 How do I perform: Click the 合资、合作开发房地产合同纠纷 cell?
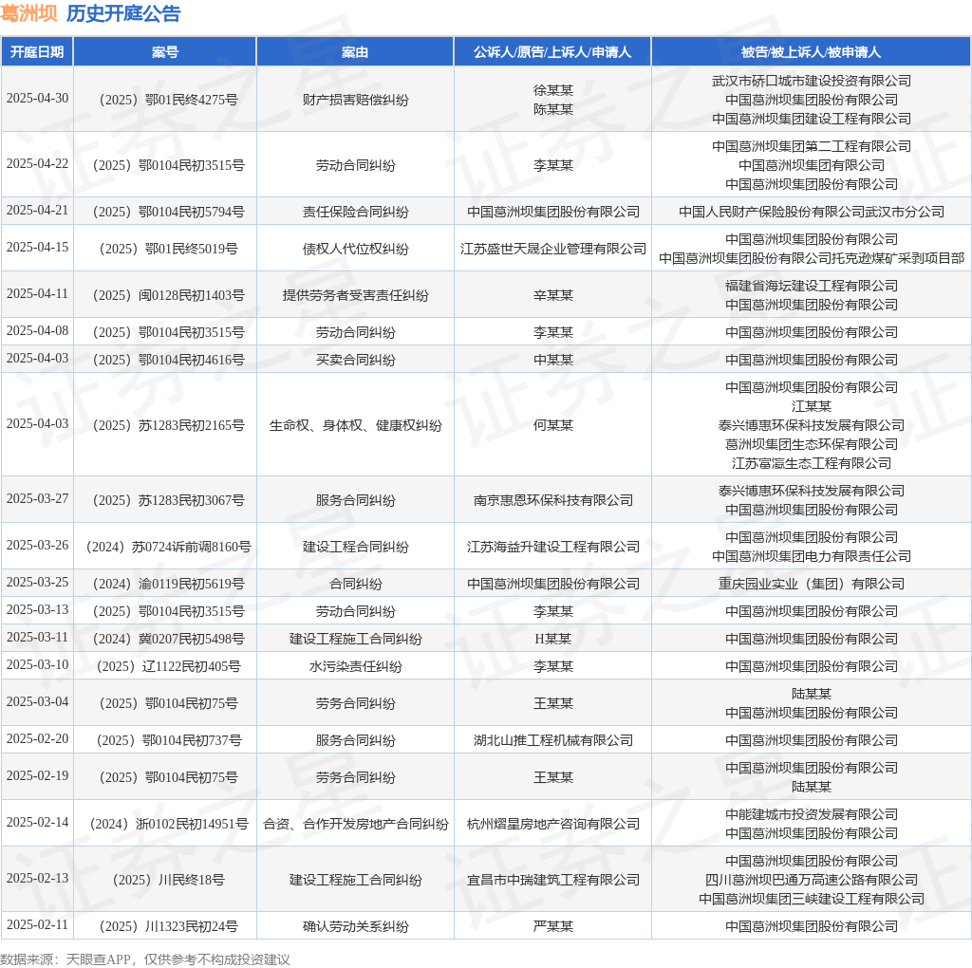pyautogui.click(x=355, y=824)
